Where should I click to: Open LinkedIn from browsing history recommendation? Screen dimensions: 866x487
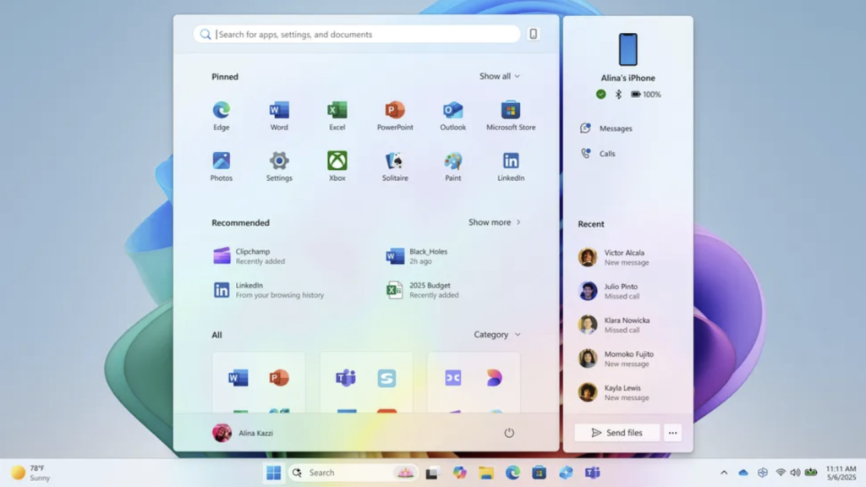tap(269, 290)
